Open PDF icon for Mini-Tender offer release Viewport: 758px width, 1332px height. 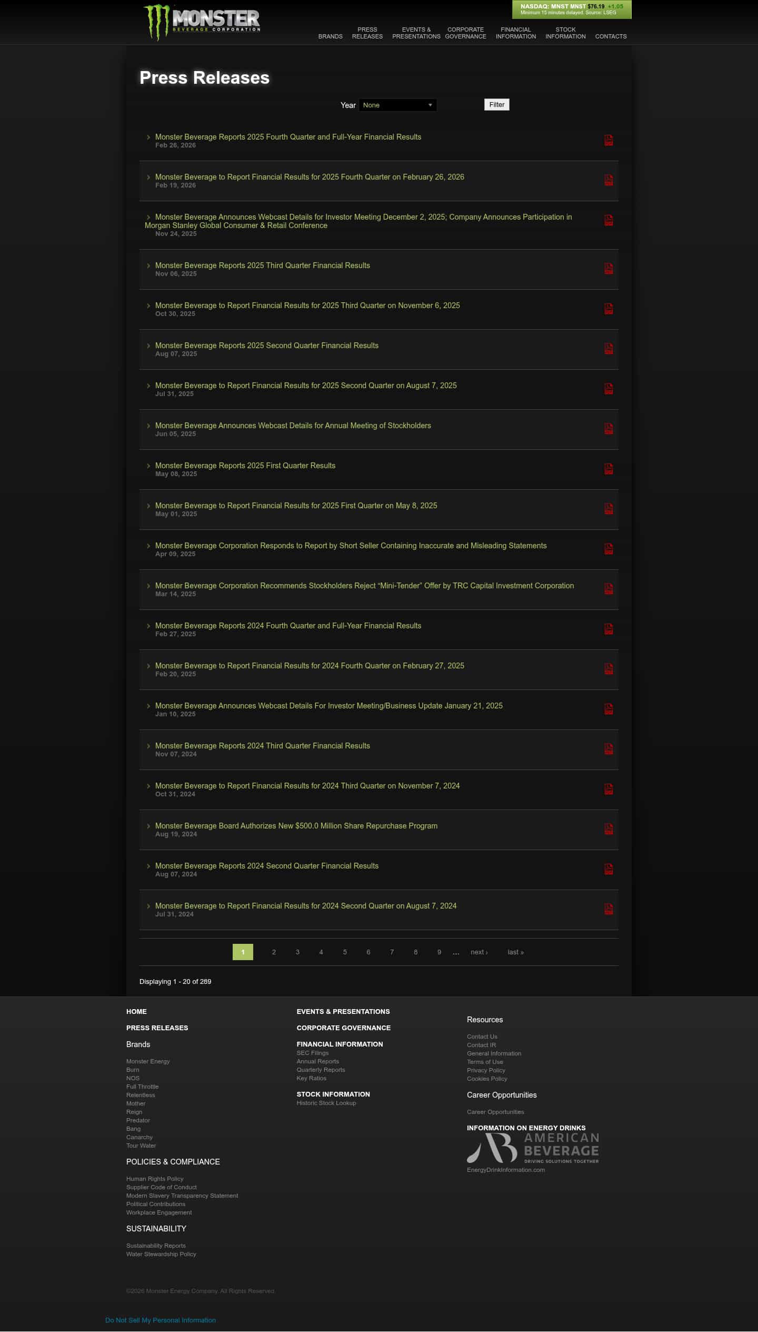click(x=609, y=589)
